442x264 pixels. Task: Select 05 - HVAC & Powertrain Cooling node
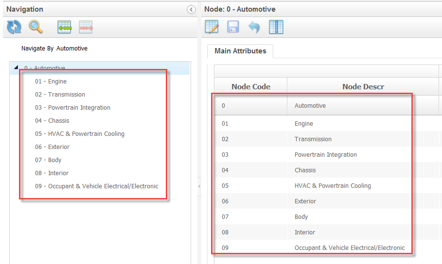point(79,134)
